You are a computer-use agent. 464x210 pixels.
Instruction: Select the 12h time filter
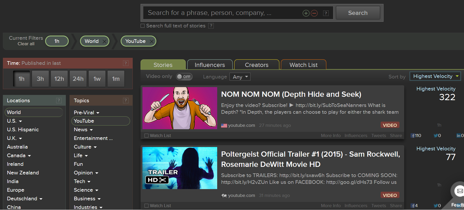[x=59, y=79]
